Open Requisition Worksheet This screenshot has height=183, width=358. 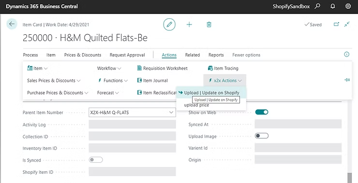tap(165, 68)
